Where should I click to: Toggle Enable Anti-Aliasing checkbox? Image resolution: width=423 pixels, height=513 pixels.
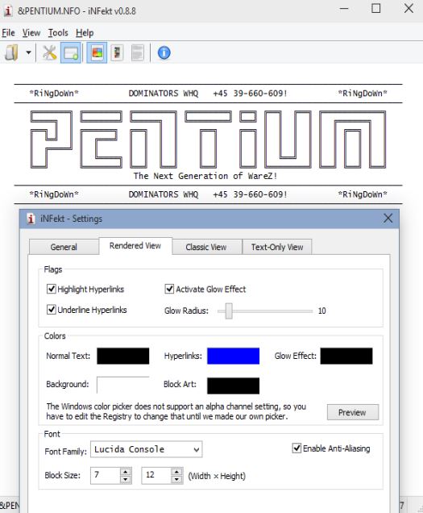point(297,448)
